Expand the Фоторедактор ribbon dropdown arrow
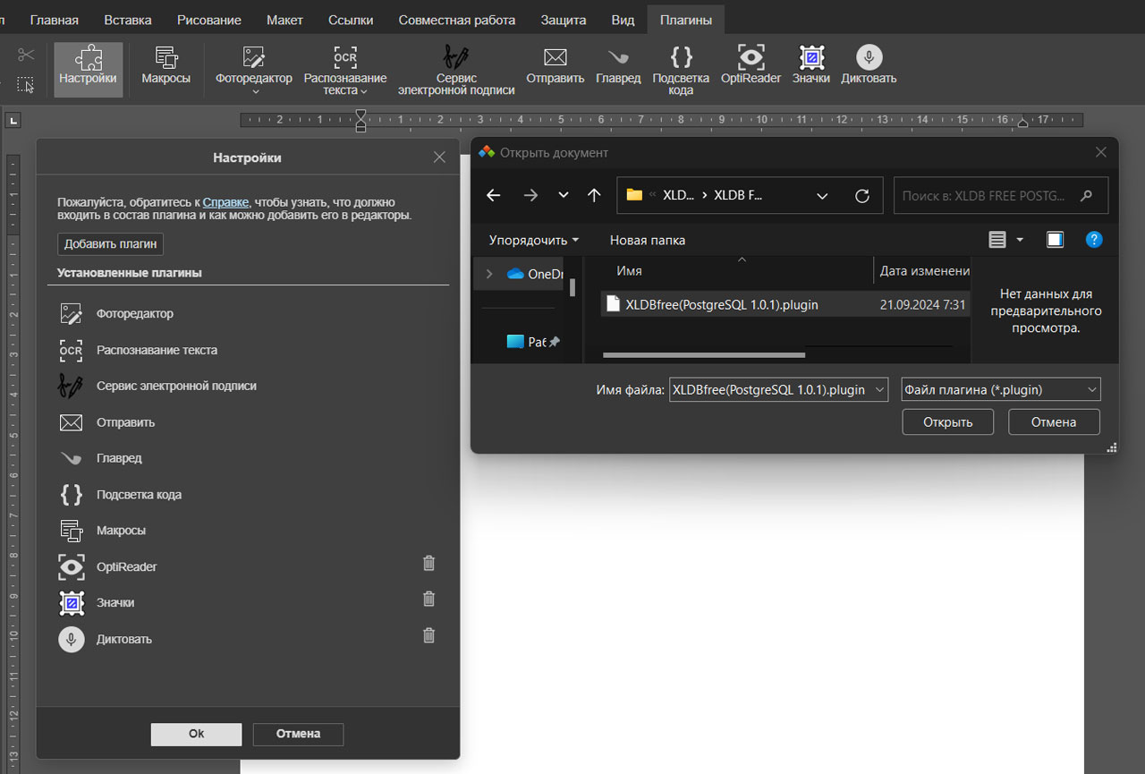 [x=254, y=91]
